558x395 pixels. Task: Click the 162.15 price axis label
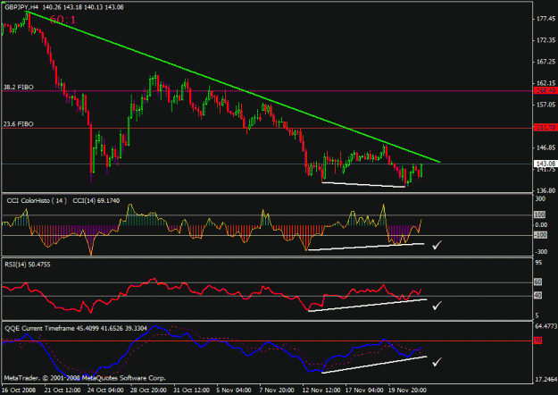(546, 83)
